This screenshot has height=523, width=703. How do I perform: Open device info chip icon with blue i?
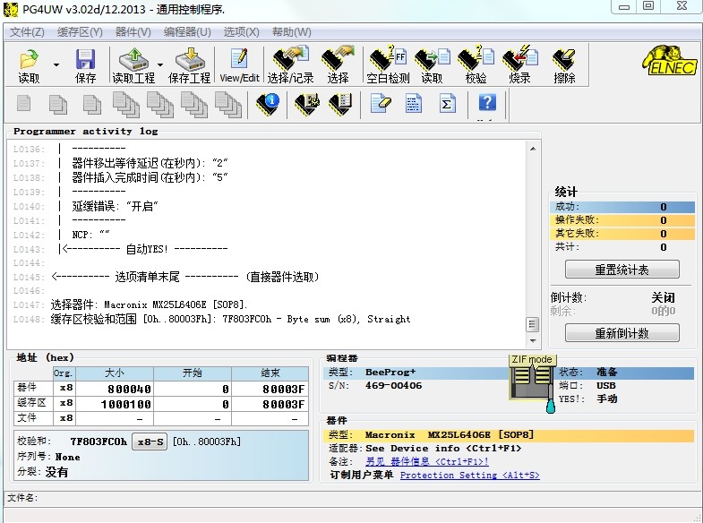[x=268, y=104]
